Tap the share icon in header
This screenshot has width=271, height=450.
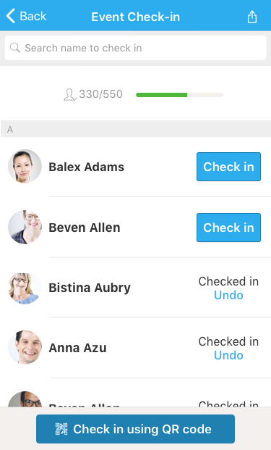251,17
